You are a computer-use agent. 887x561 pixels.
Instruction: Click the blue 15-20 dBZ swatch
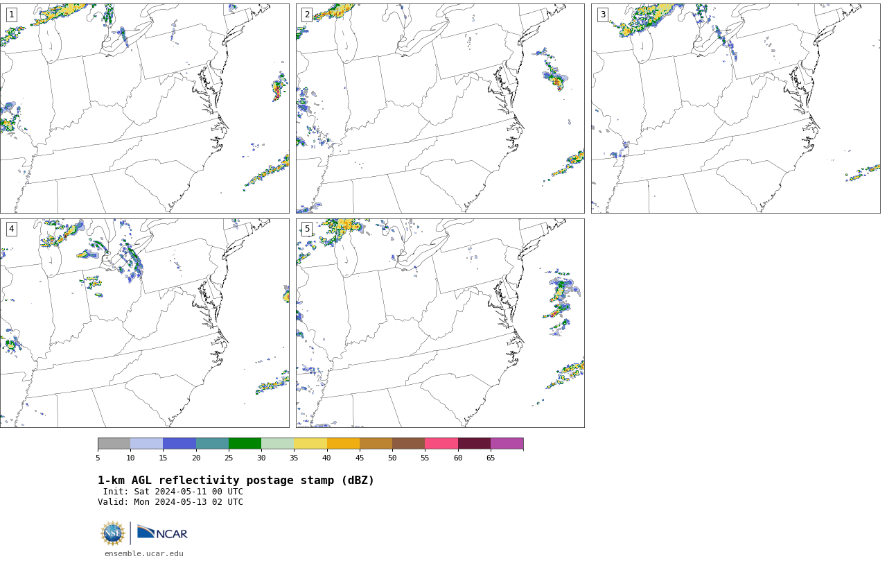point(179,444)
